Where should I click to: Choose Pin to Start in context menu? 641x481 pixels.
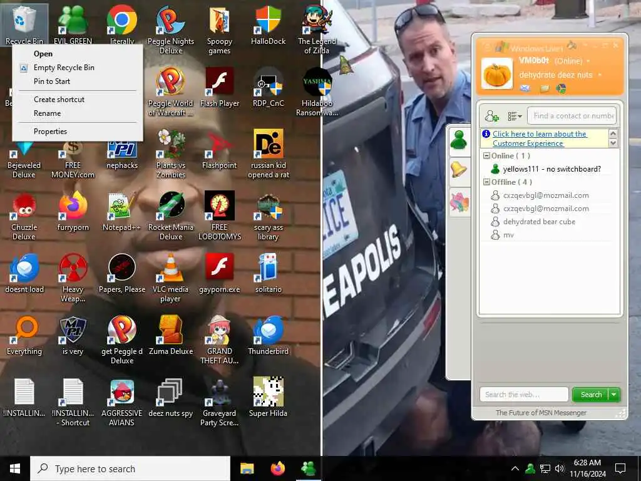pos(78,81)
